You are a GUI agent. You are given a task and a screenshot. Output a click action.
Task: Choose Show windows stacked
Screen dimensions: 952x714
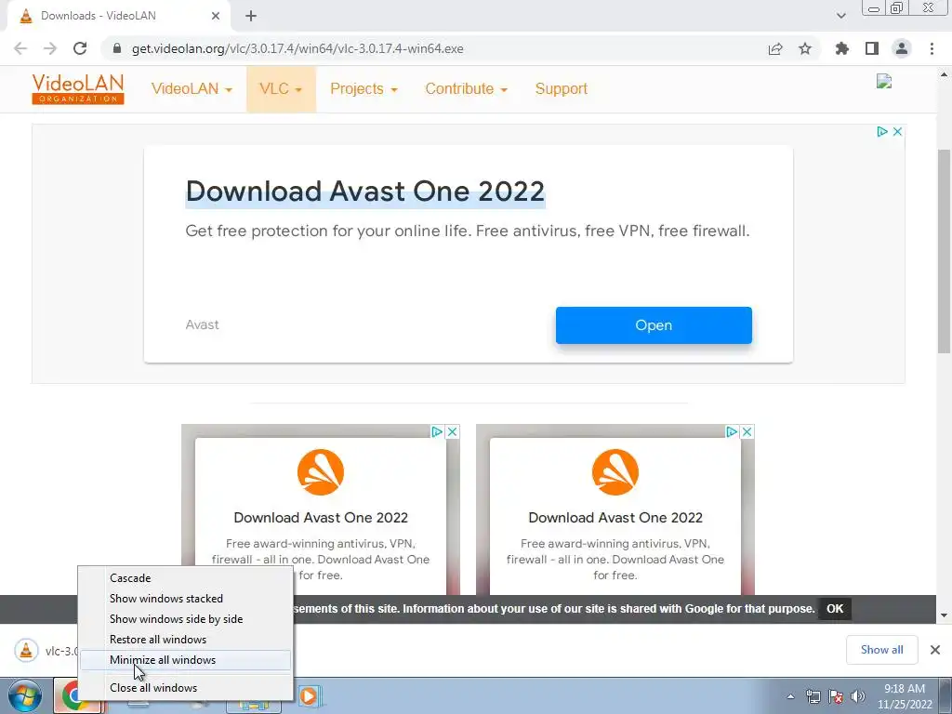coord(186,599)
